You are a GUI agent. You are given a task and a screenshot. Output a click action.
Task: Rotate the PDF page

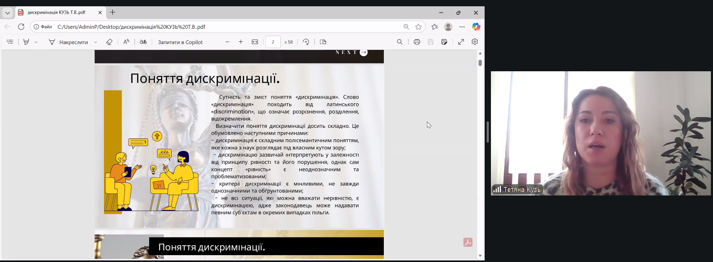coord(306,42)
